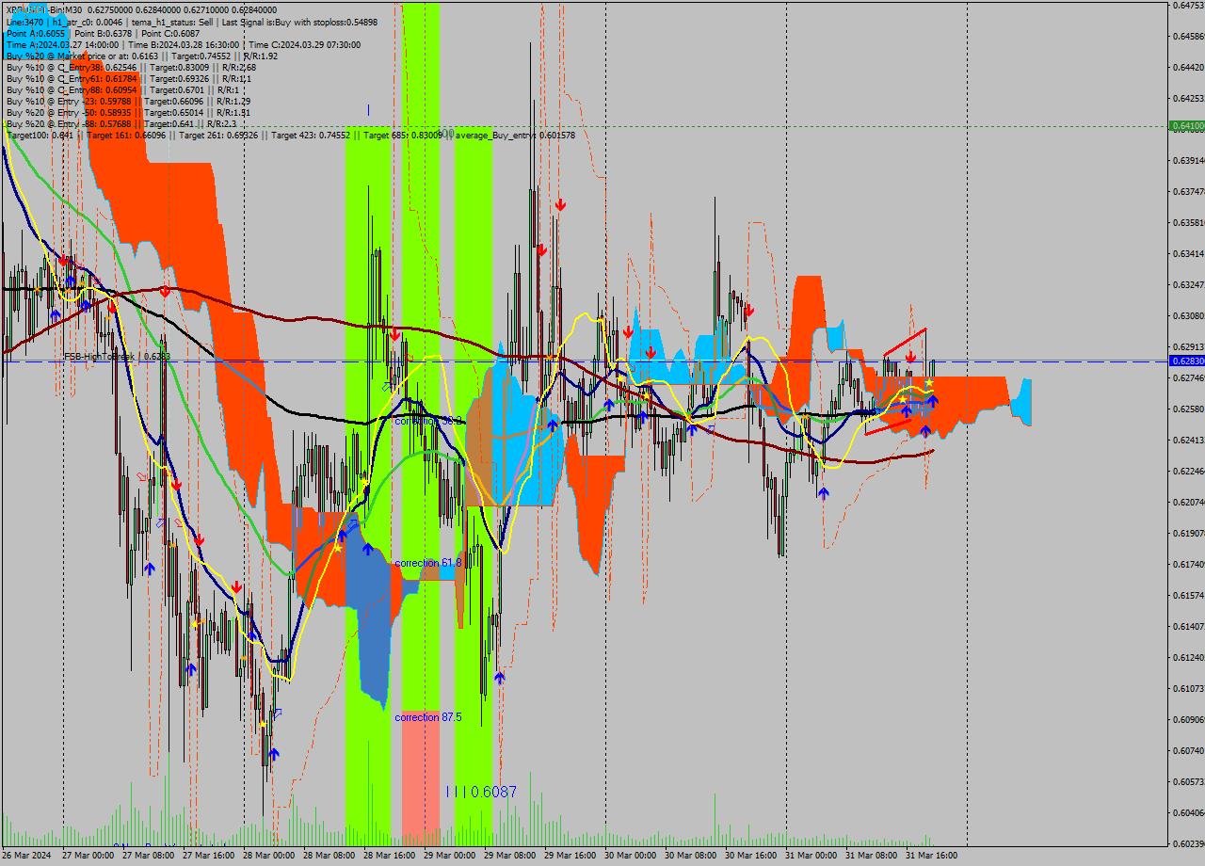Click the '29 Mar 16:00' time label
This screenshot has height=866, width=1205.
[x=570, y=856]
